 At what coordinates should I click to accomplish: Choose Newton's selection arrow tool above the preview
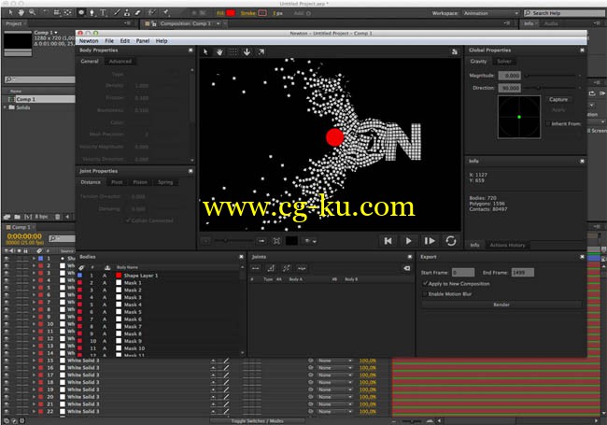click(x=205, y=52)
